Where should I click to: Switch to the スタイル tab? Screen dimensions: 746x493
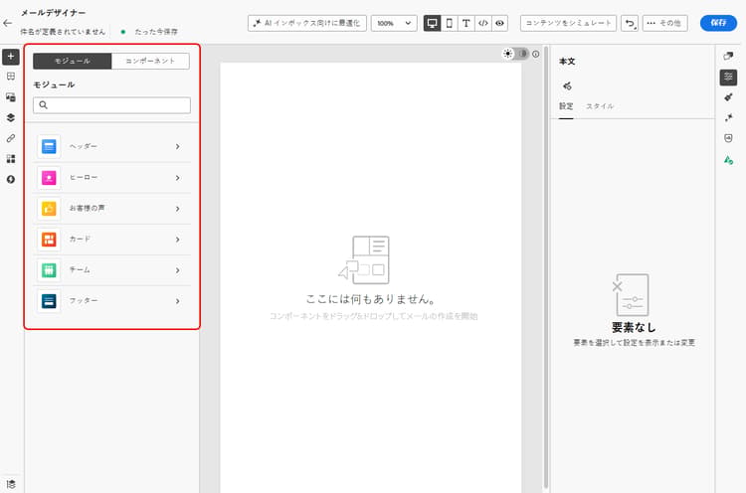point(600,106)
